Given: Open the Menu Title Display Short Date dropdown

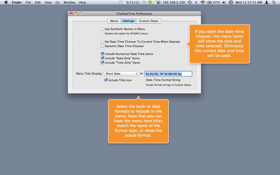Looking at the screenshot, I should point(121,73).
